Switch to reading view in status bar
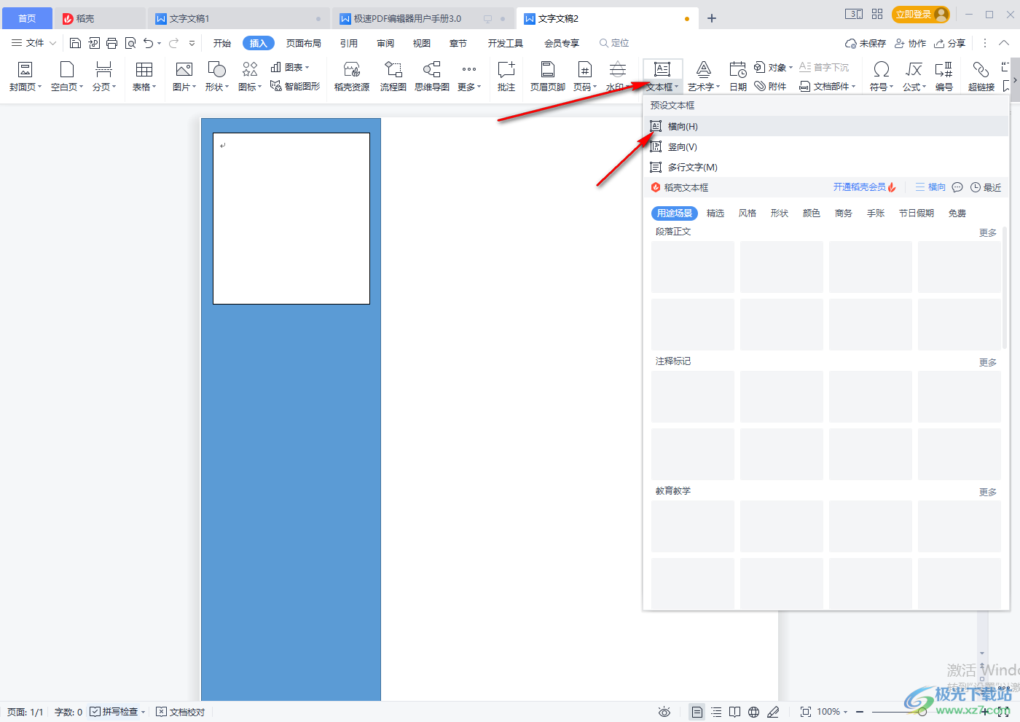This screenshot has height=722, width=1020. [x=735, y=712]
